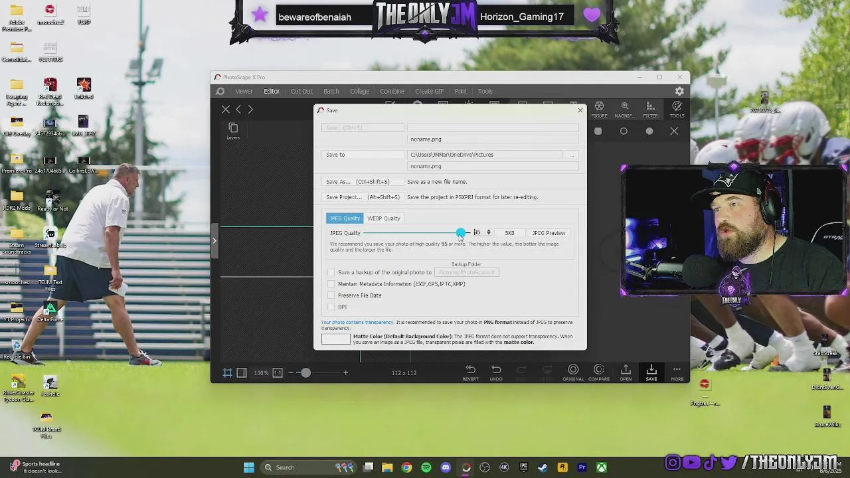This screenshot has height=478, width=850.
Task: Click the PhotoScape home logo icon
Action: (220, 91)
